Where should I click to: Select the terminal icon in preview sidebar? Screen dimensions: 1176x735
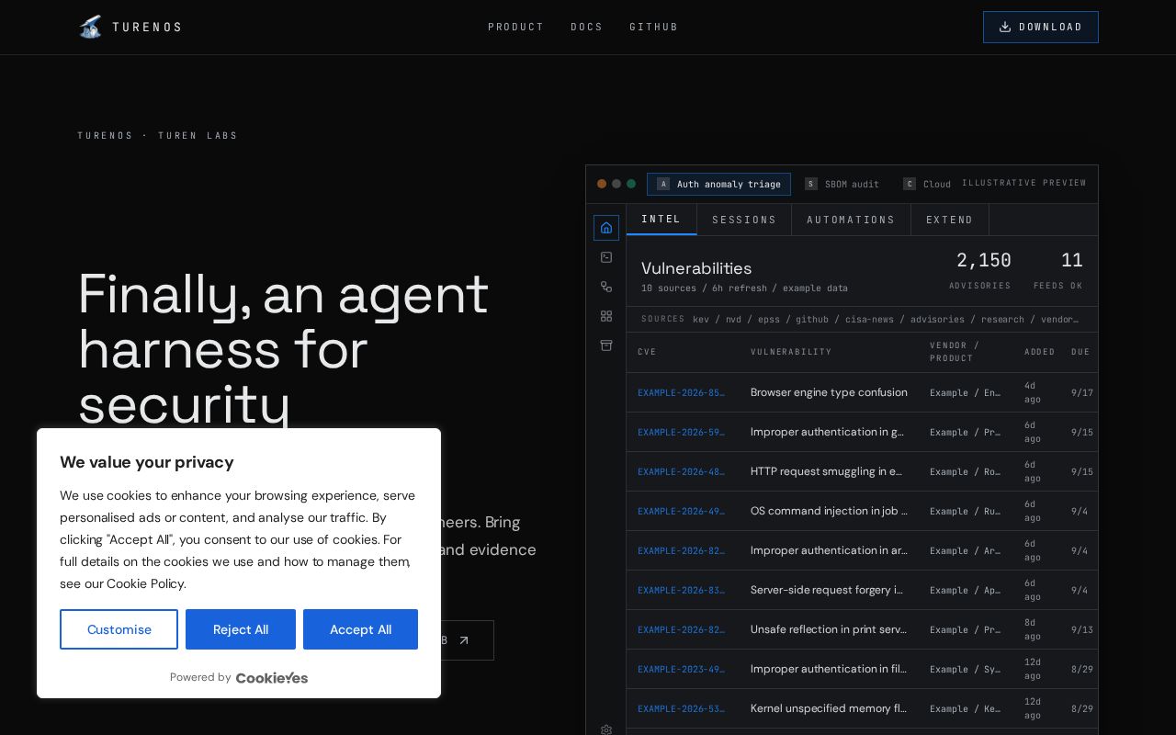point(606,257)
